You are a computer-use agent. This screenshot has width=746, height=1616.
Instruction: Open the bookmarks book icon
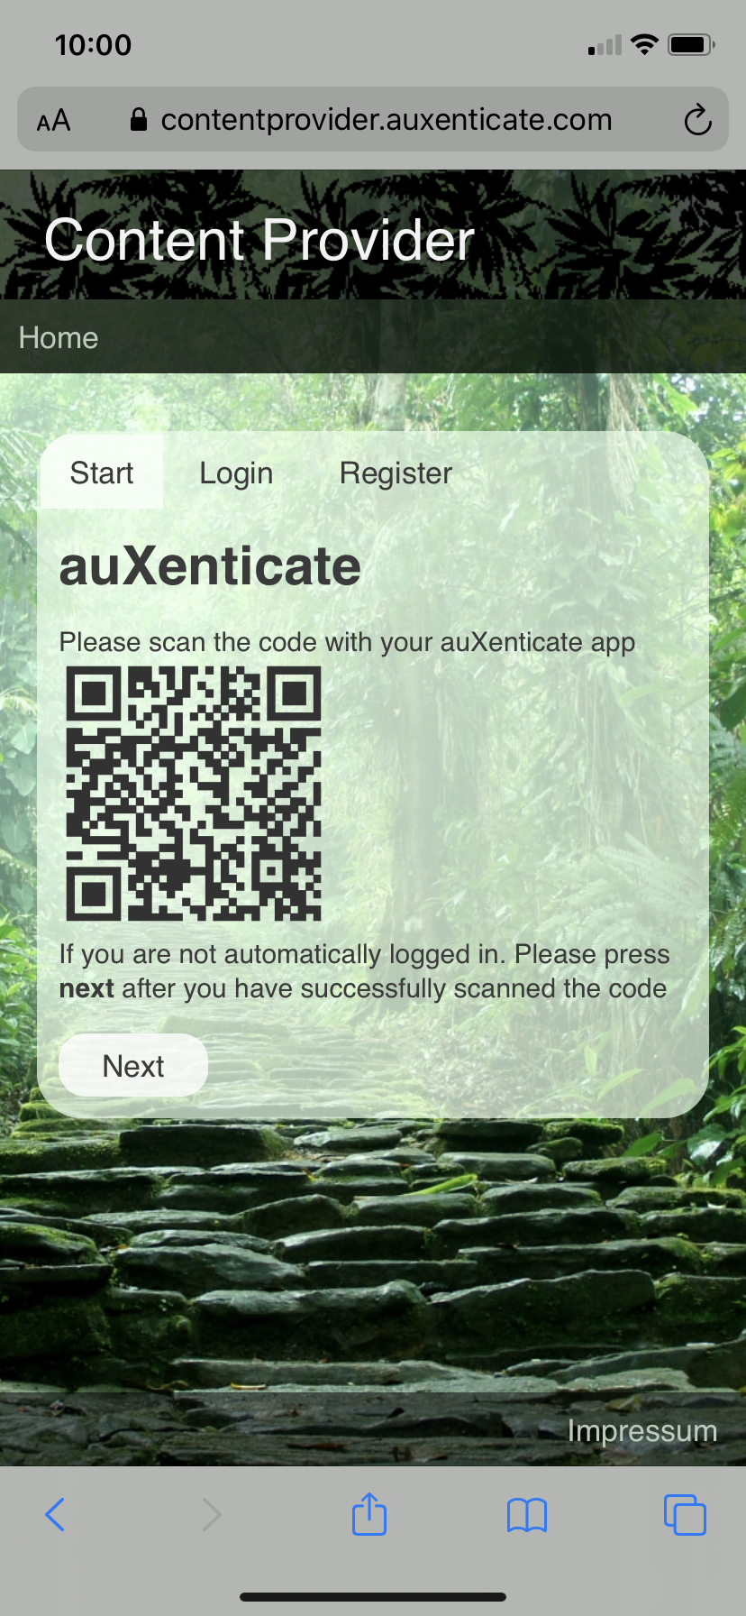(527, 1515)
